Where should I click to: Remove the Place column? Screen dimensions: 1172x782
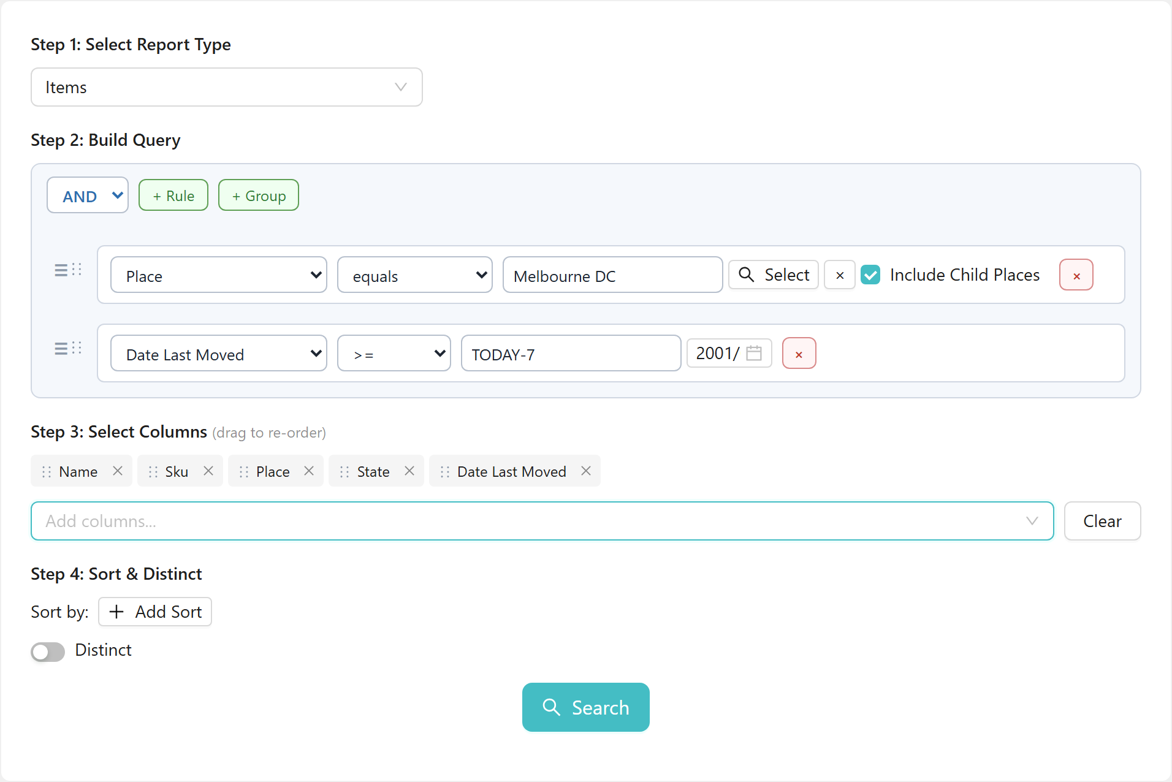click(x=309, y=471)
